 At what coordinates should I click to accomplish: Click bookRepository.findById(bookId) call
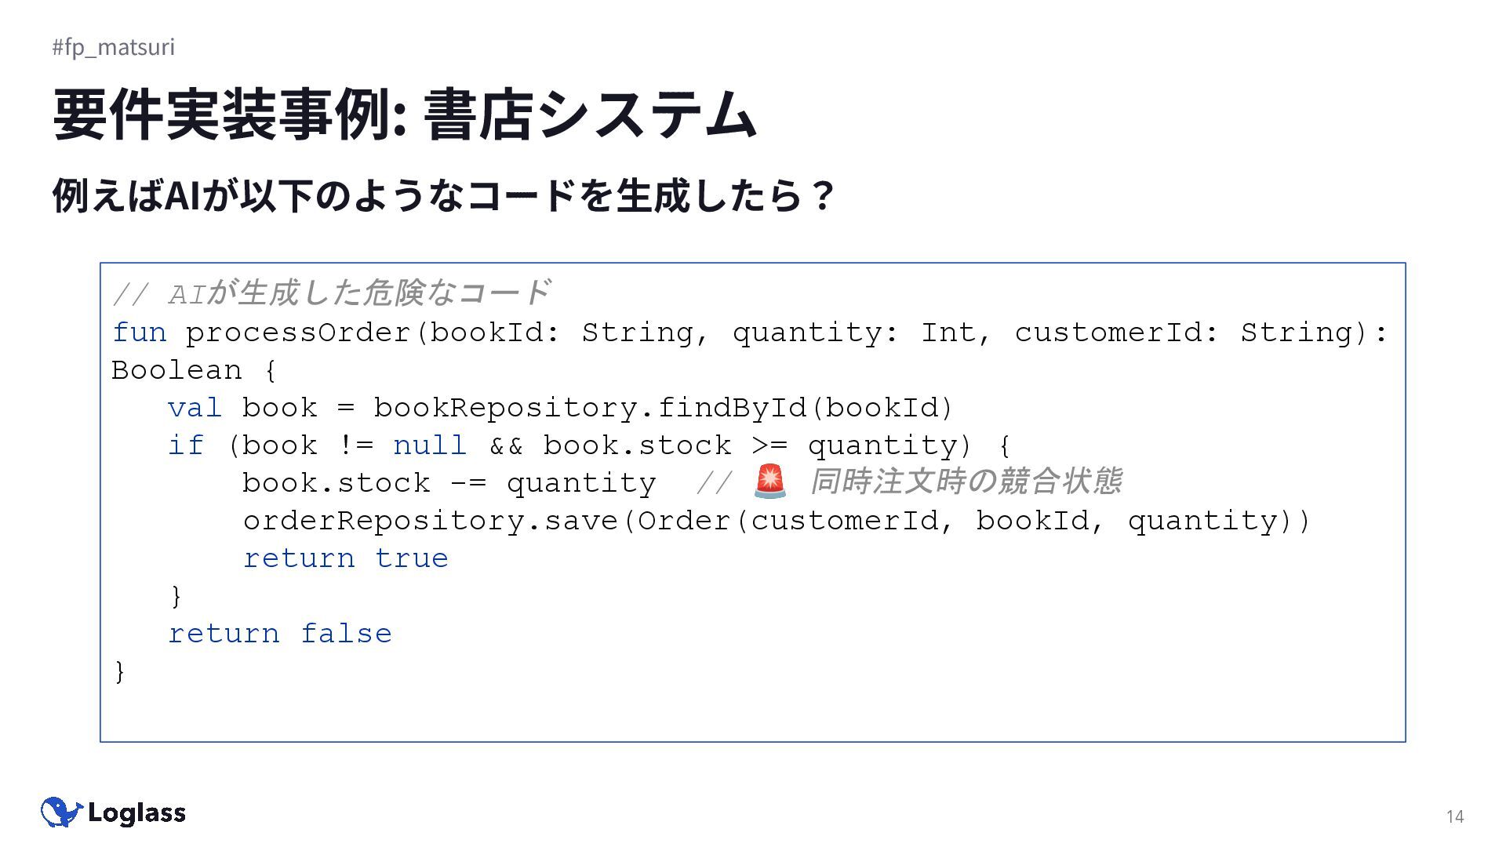pos(663,408)
